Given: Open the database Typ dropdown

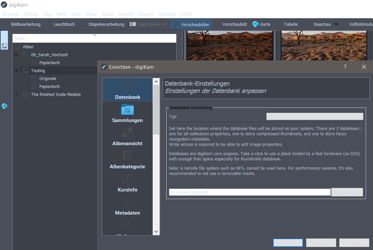Looking at the screenshot, I should (315, 116).
